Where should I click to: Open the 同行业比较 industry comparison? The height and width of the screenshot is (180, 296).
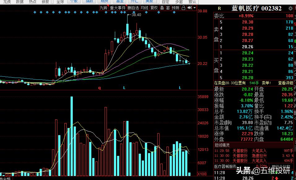tap(281, 166)
